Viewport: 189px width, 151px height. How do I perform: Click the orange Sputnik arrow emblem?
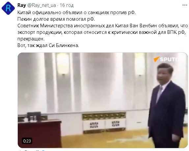(156, 59)
